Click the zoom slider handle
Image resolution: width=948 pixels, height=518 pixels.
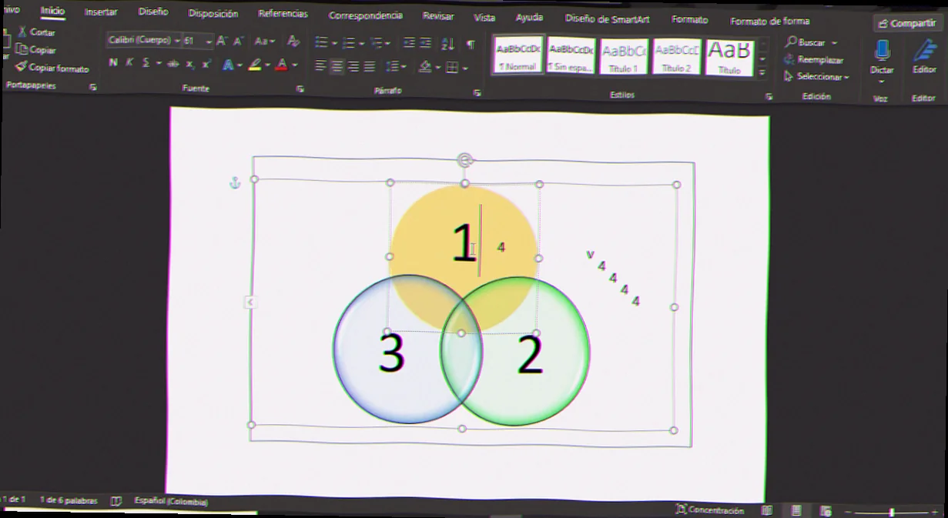pyautogui.click(x=892, y=513)
